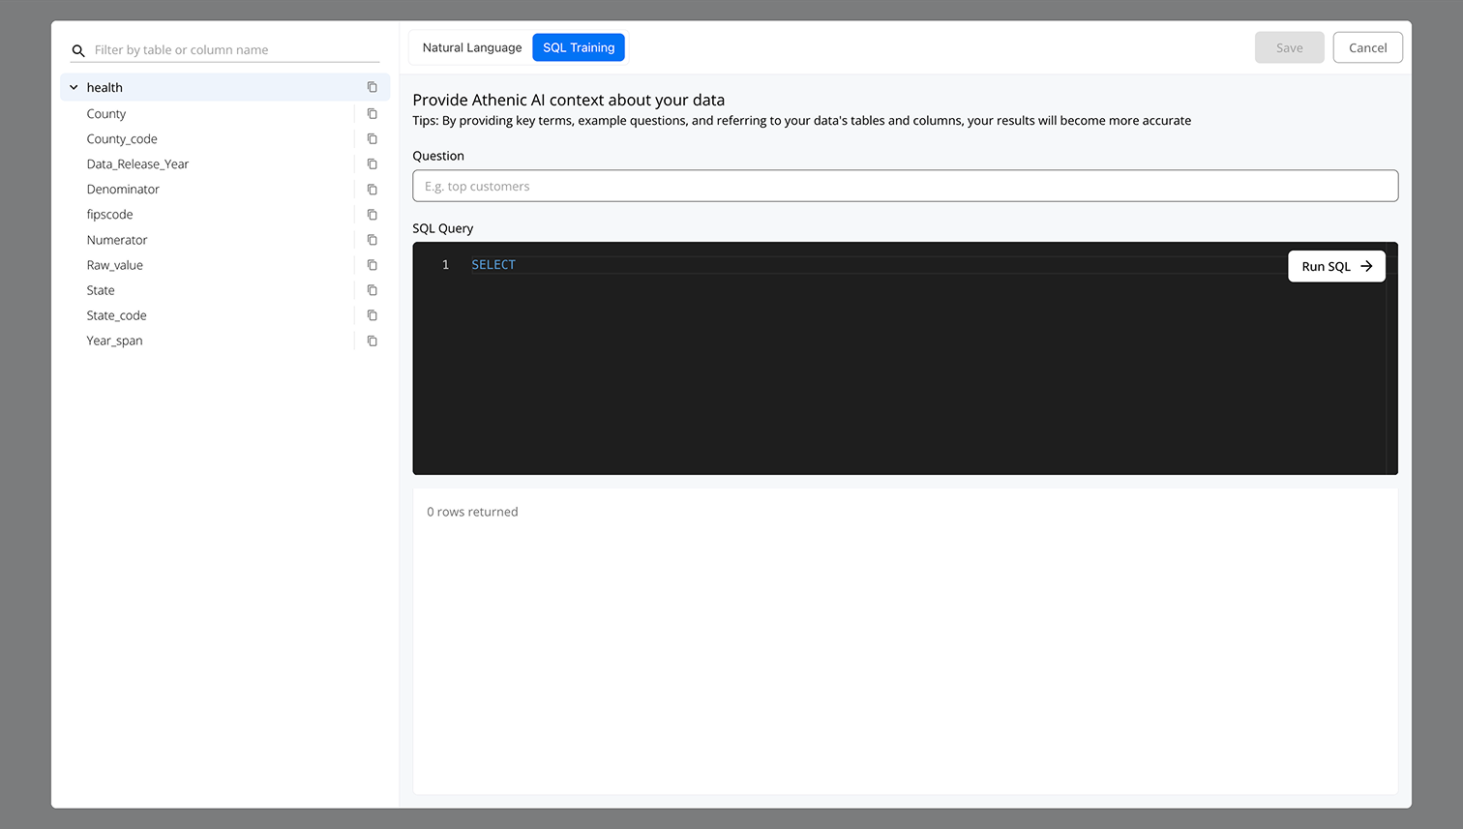Screen dimensions: 1463x829
Task: Click the Save button
Action: 1289,47
